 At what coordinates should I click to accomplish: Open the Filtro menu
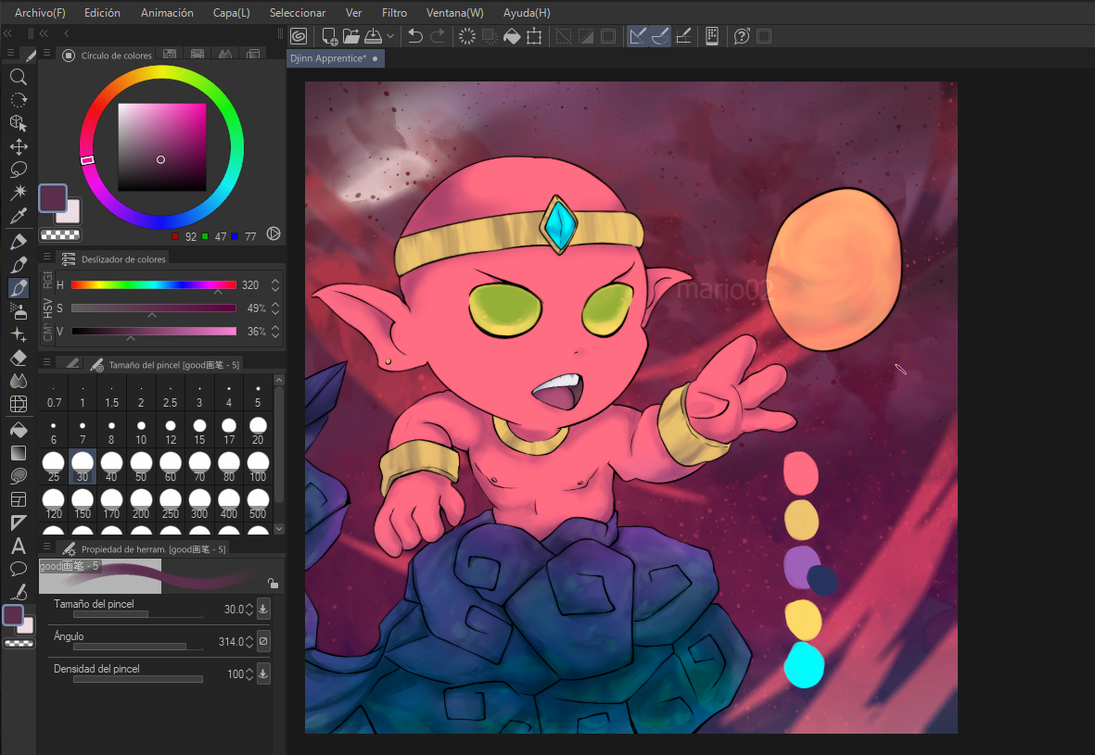pos(394,13)
